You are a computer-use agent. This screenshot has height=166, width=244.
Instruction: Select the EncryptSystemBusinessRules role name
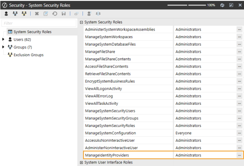click(110, 81)
